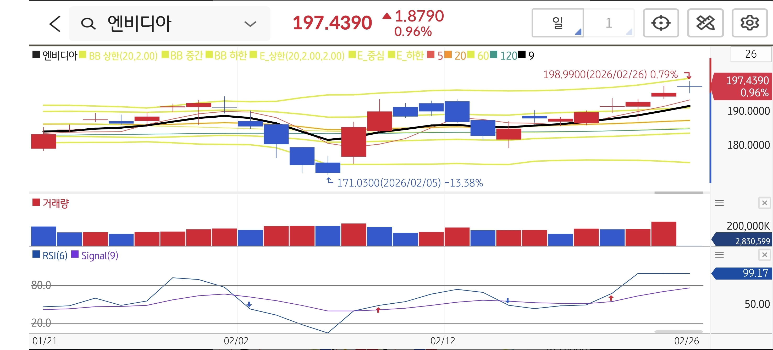Close the RSI indicator panel
Screen dimensions: 773x350
coord(764,255)
